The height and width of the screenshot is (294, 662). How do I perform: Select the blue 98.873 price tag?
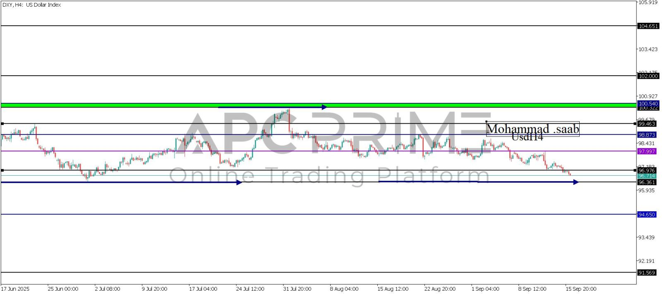click(646, 135)
